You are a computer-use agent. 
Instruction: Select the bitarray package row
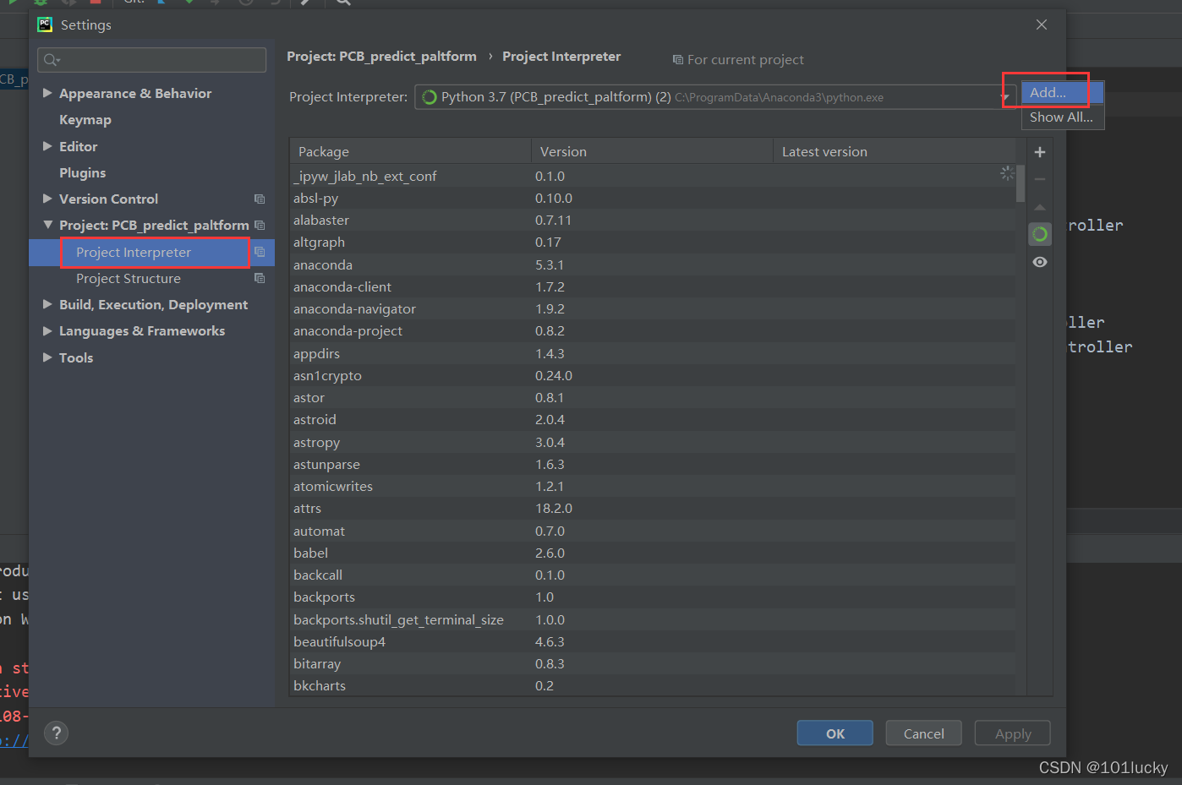pyautogui.click(x=652, y=663)
